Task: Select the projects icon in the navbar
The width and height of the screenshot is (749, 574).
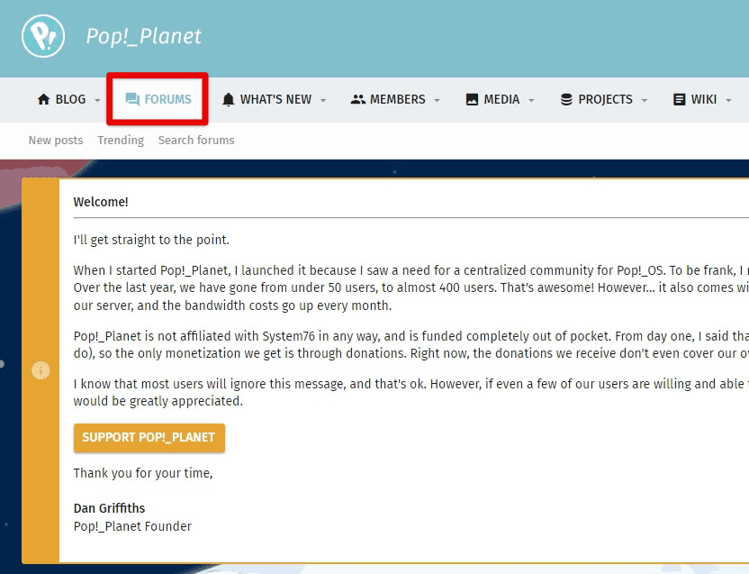Action: 565,99
